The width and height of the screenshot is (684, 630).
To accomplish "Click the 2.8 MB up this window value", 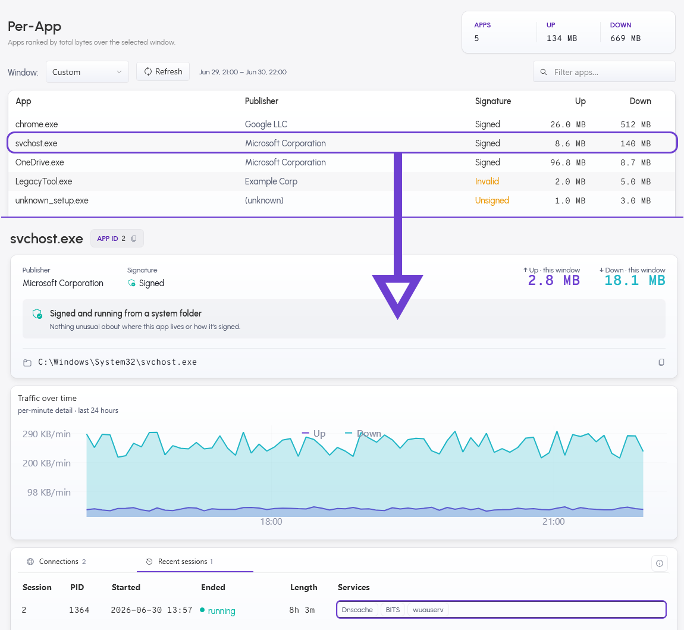I will (x=554, y=281).
